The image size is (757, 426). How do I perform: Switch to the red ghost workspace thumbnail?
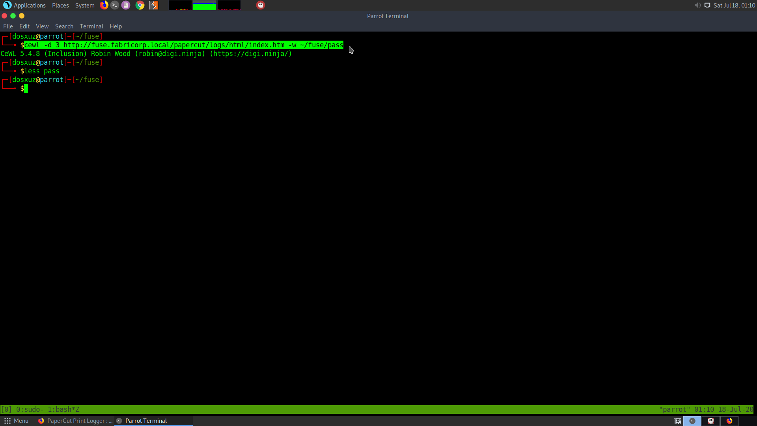pos(711,421)
